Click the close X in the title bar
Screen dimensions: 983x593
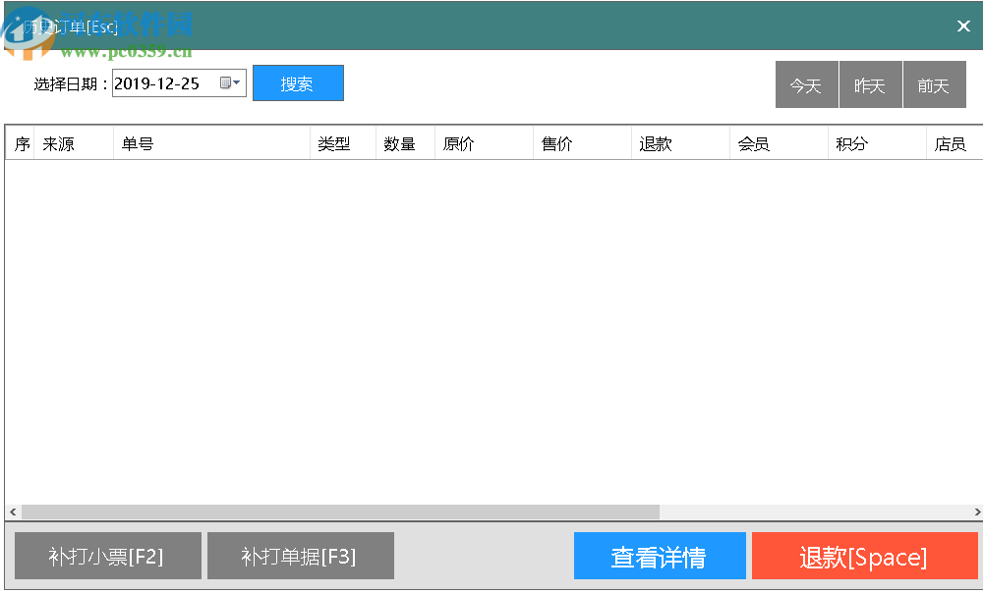click(963, 26)
